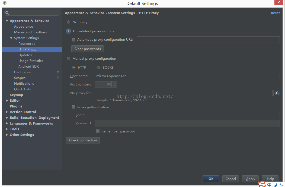Open Usage Statistics settings page

pos(31,61)
